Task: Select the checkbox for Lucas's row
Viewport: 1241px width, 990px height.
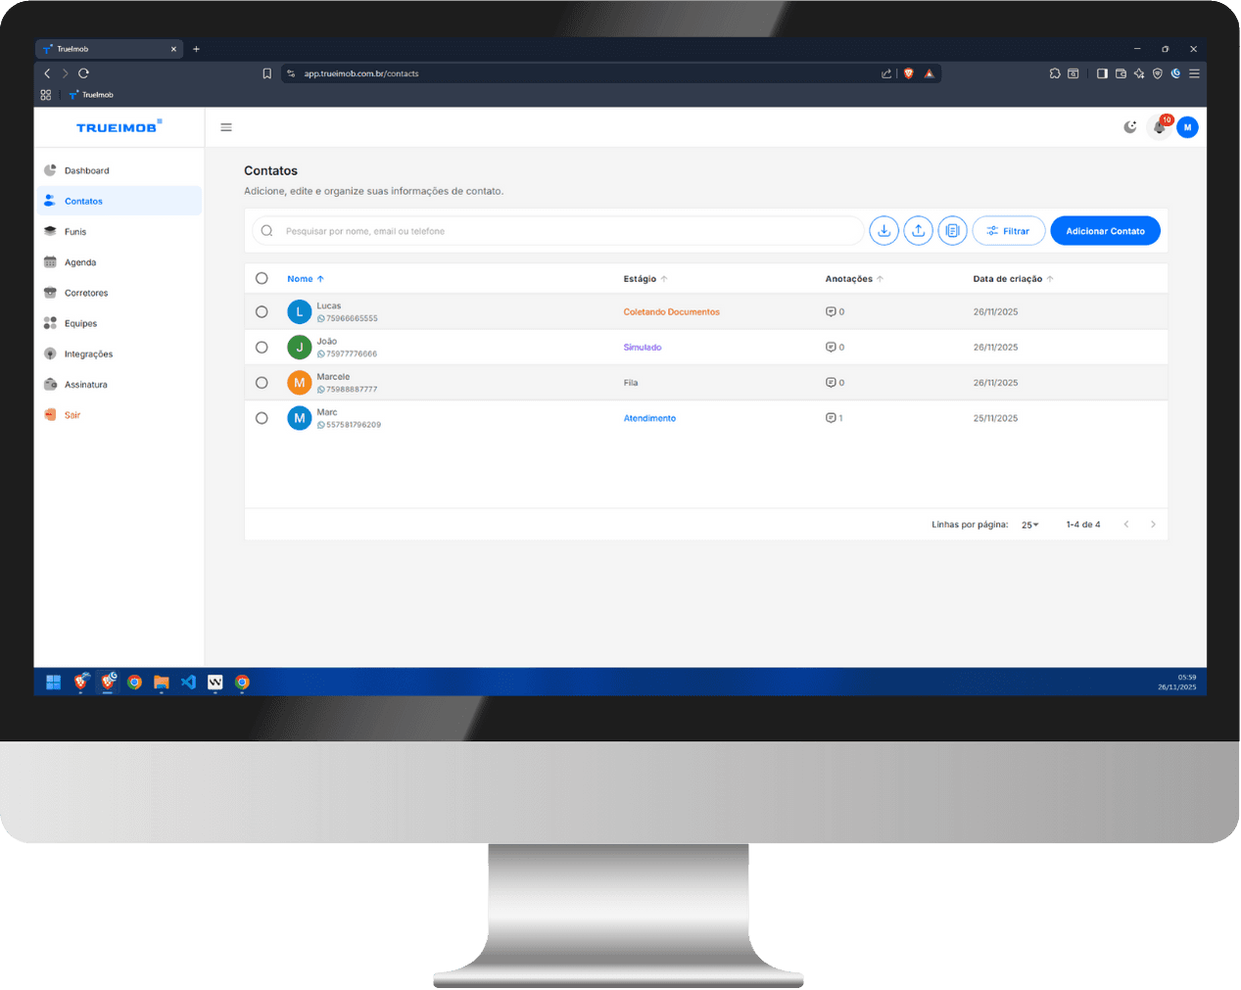Action: point(262,311)
